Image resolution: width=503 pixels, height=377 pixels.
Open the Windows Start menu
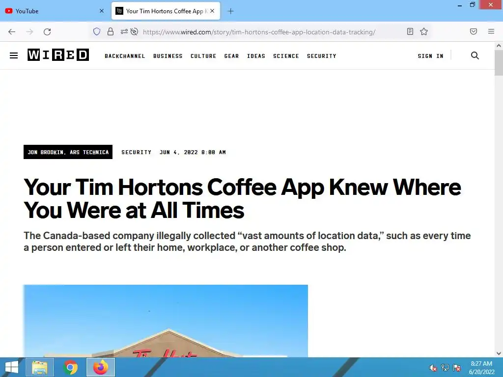pyautogui.click(x=12, y=367)
